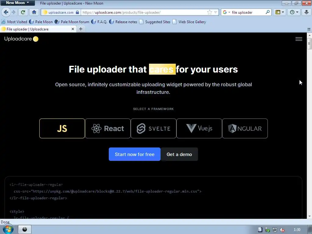The image size is (312, 234).
Task: Open the history clock dropdown
Action: click(294, 12)
